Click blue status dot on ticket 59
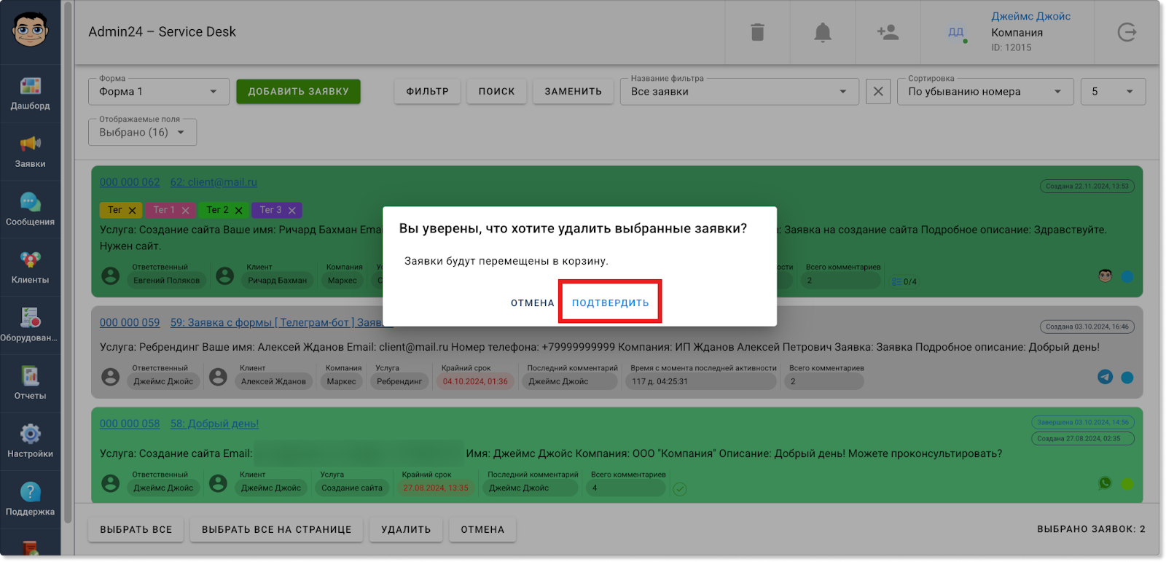Screen dimensions: 1166x562 click(x=1127, y=378)
